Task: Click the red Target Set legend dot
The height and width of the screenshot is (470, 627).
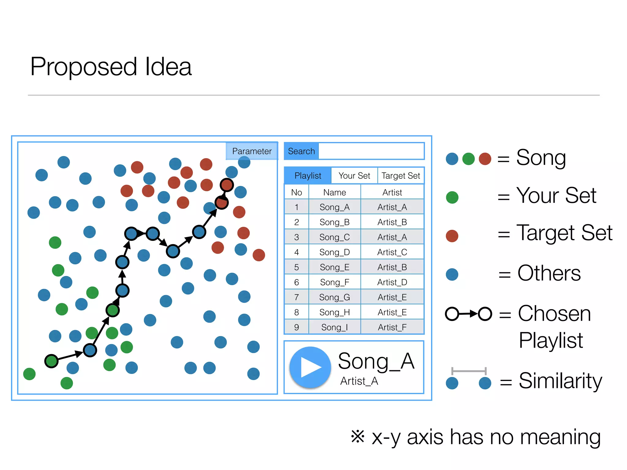Action: (x=452, y=236)
